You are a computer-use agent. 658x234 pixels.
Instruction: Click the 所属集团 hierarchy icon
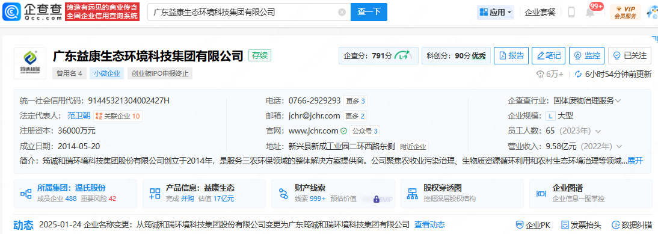click(26, 193)
